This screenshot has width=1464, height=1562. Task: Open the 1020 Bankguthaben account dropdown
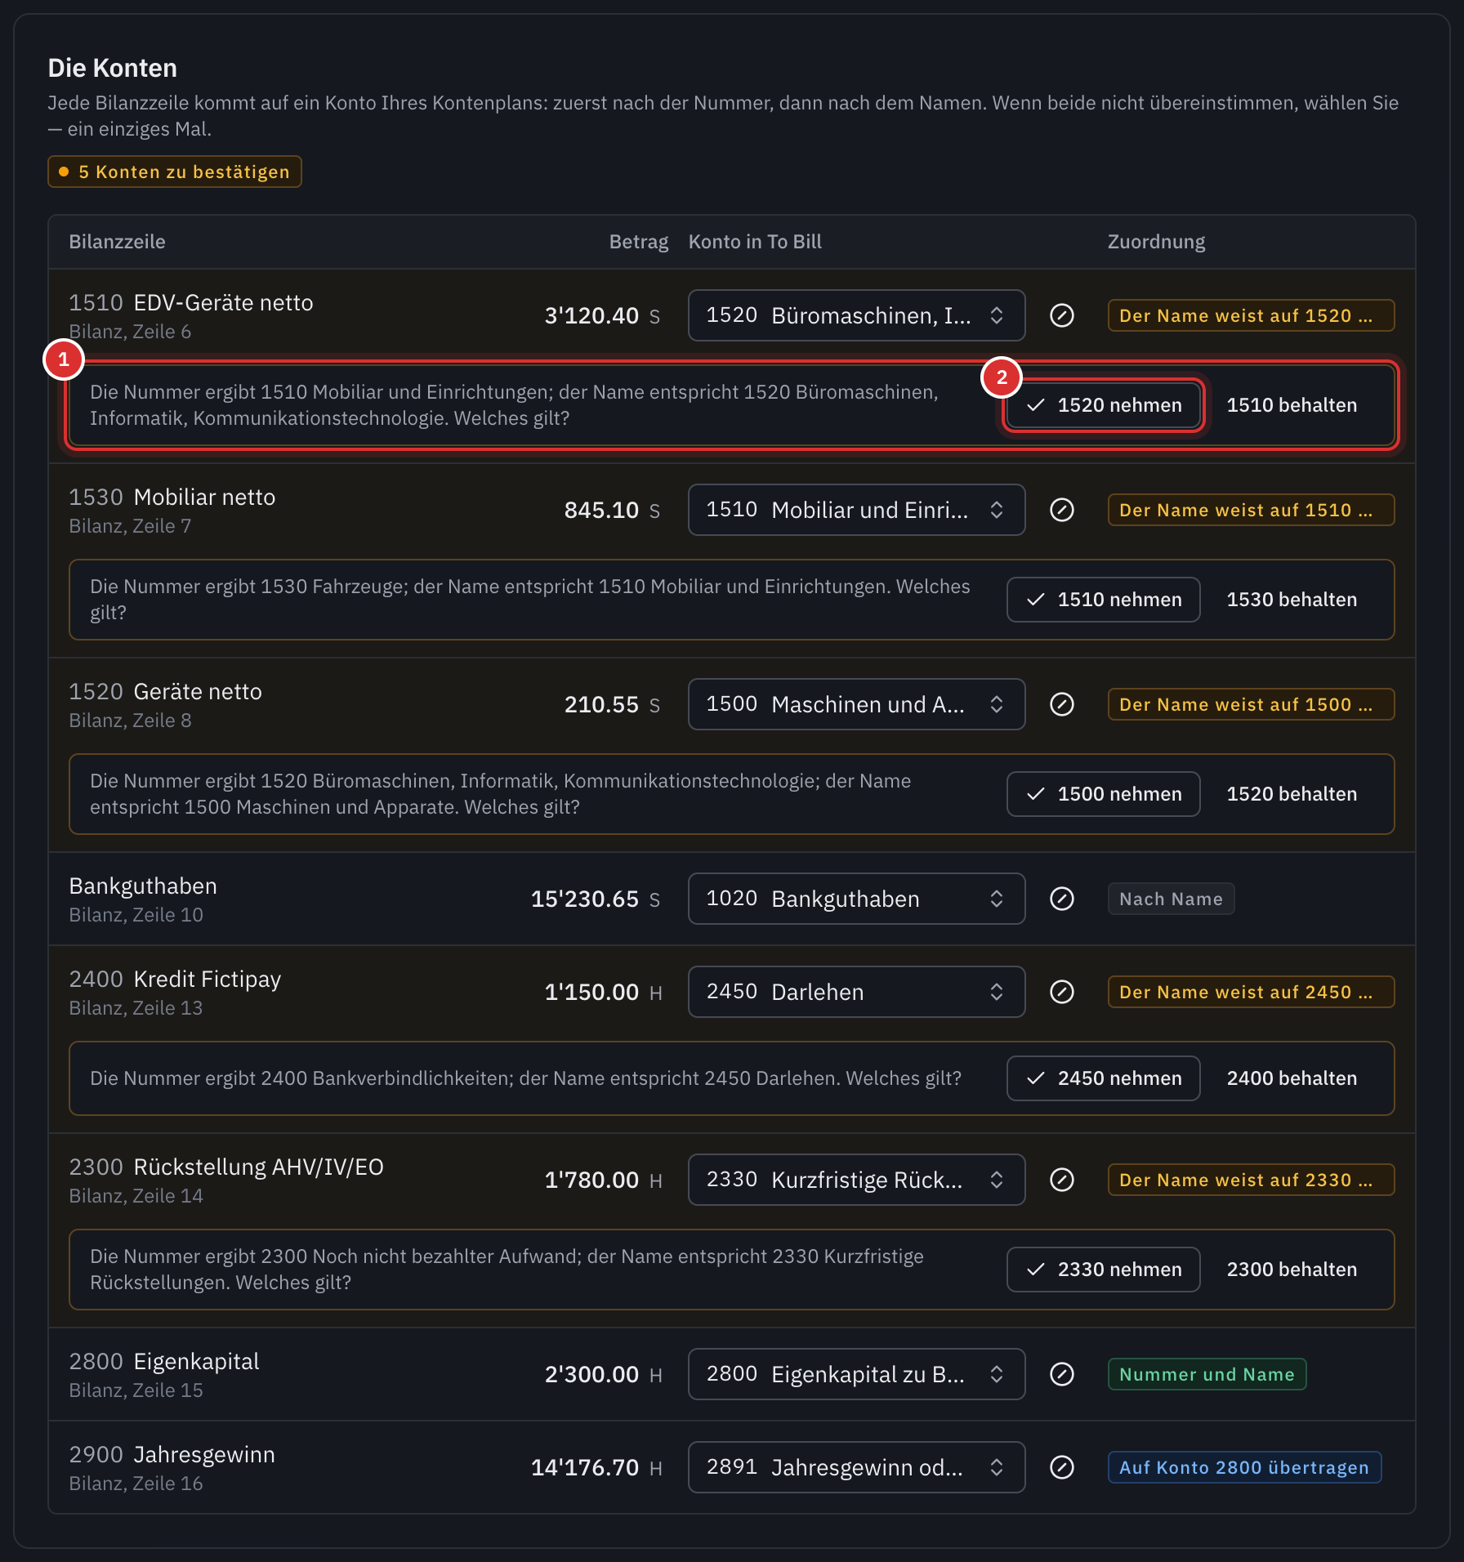click(856, 899)
